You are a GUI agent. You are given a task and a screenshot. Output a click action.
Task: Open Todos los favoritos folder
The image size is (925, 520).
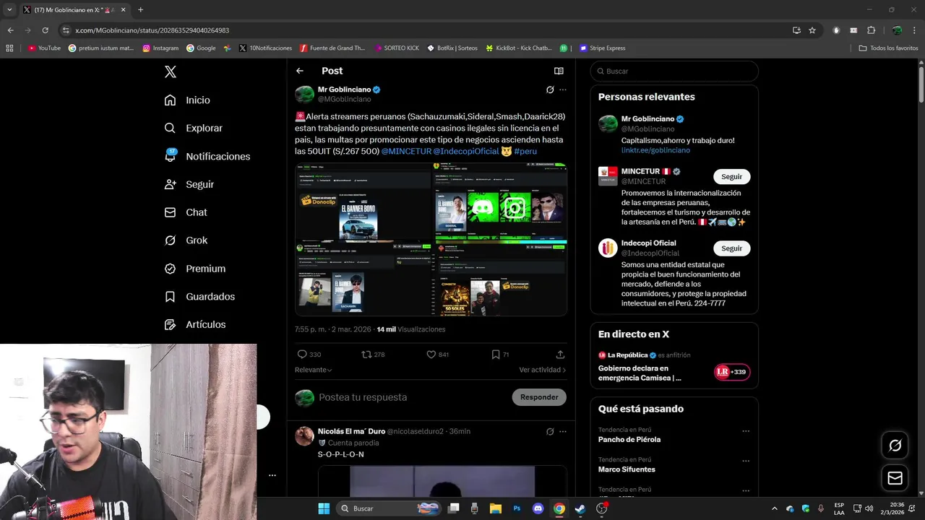[x=888, y=48]
